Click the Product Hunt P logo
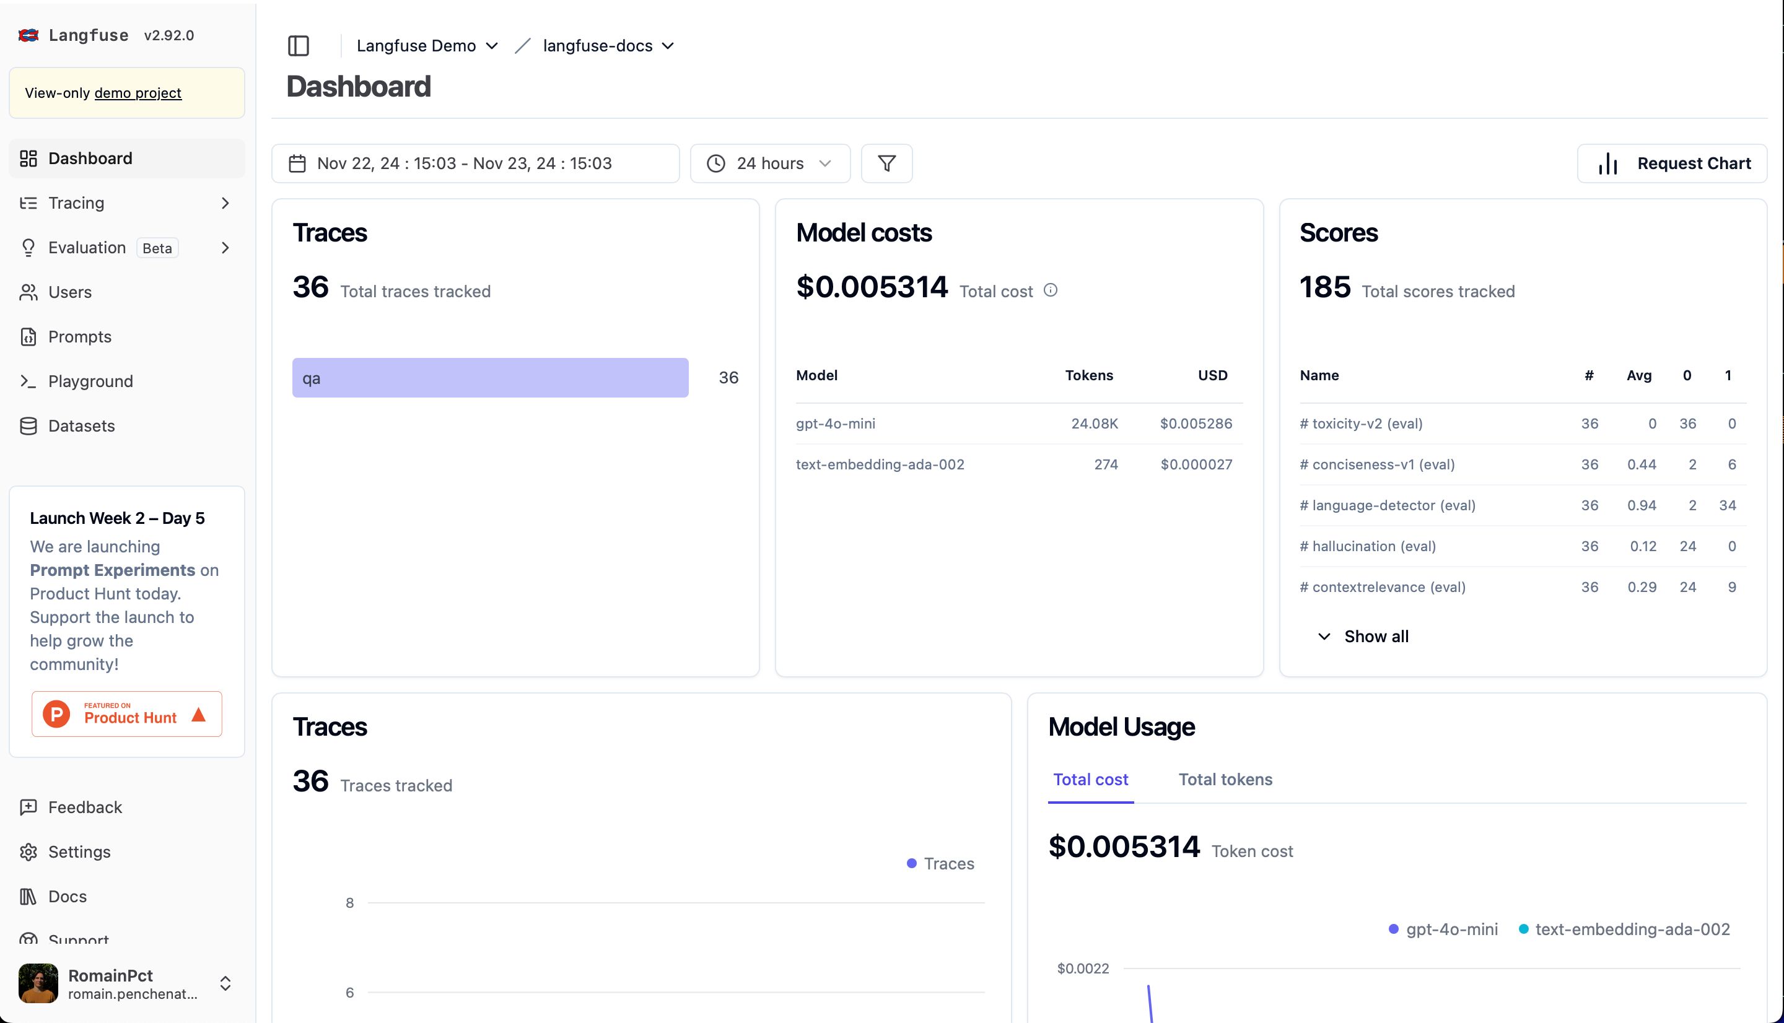The width and height of the screenshot is (1784, 1023). coord(56,715)
